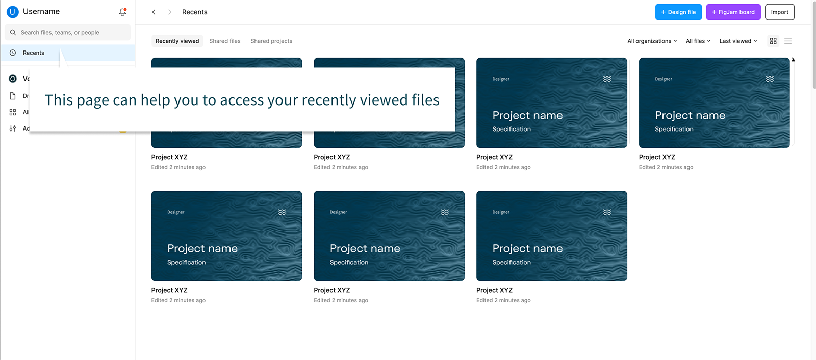Click the document page icon in the sidebar
The image size is (816, 360).
[13, 96]
